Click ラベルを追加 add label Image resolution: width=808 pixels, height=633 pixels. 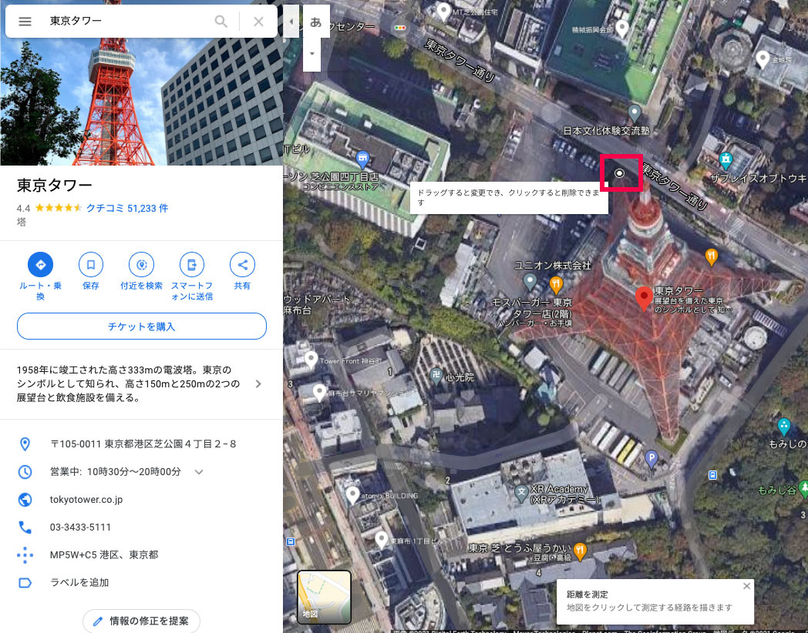(x=79, y=583)
